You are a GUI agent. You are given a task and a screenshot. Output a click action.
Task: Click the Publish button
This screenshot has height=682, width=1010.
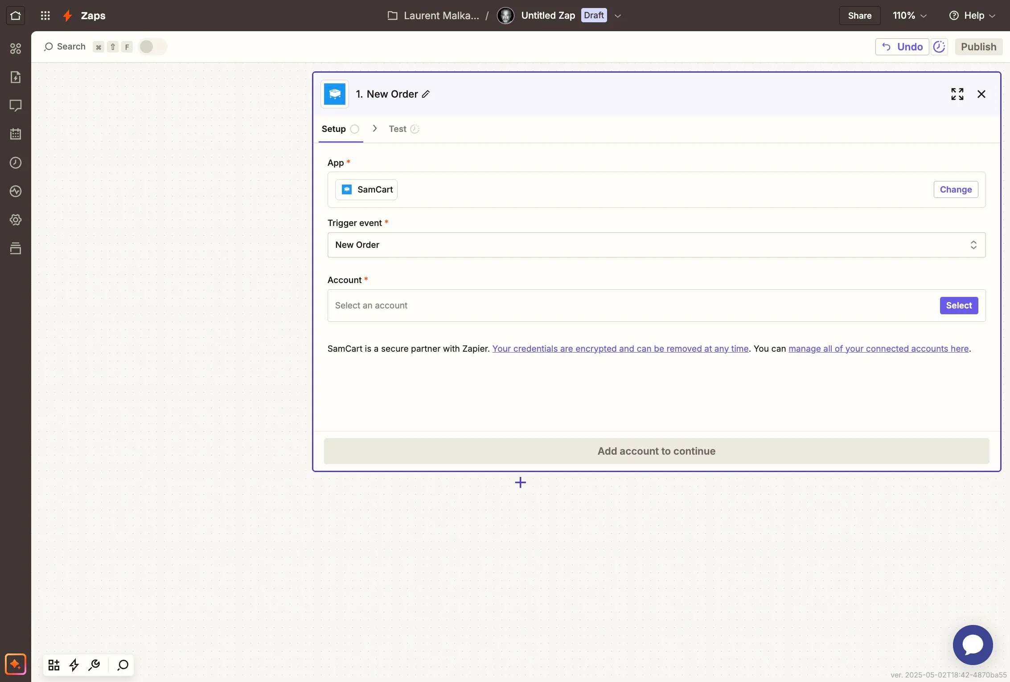point(978,47)
